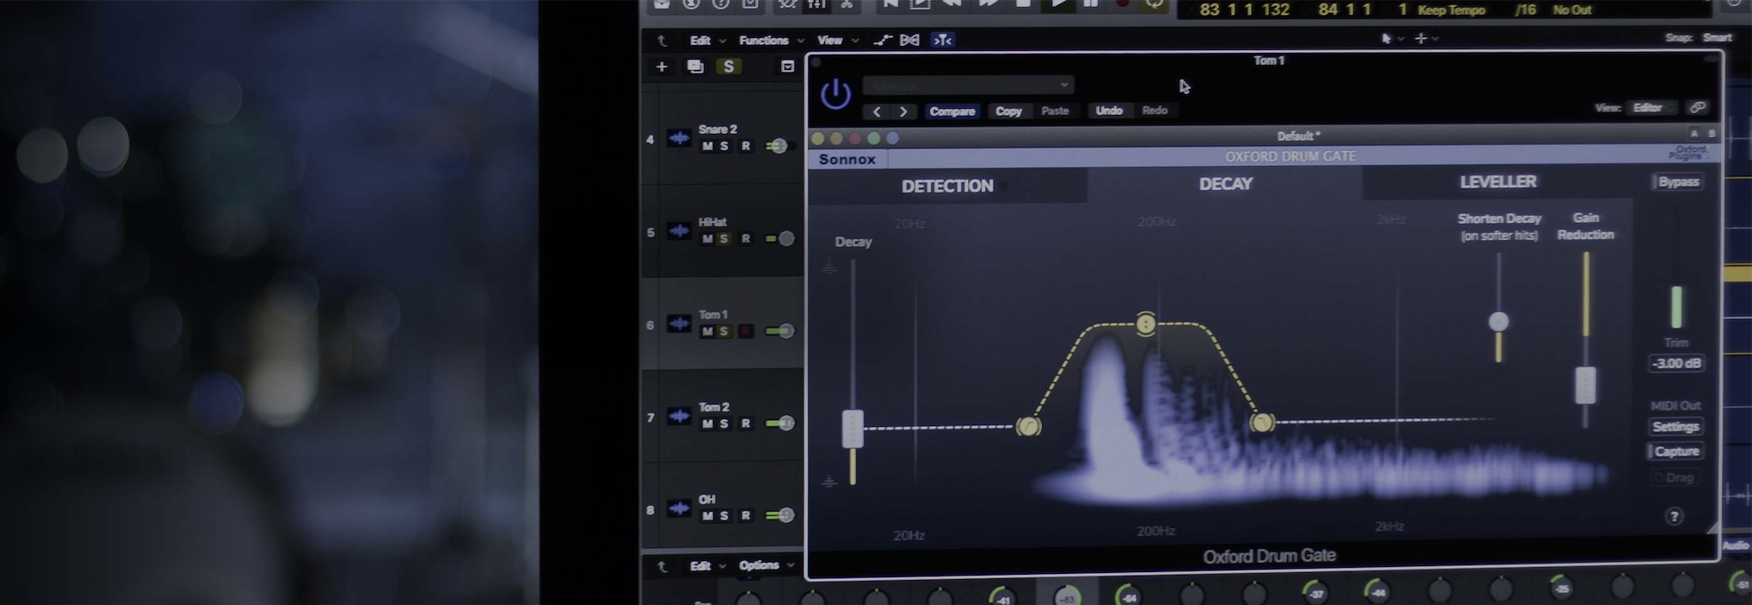The width and height of the screenshot is (1752, 605).
Task: Select the right decay curve node
Action: point(1262,423)
